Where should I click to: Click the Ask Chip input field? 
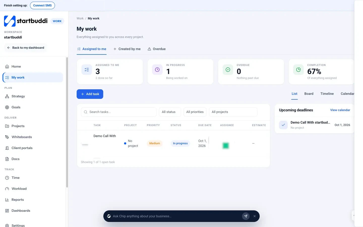tap(176, 216)
